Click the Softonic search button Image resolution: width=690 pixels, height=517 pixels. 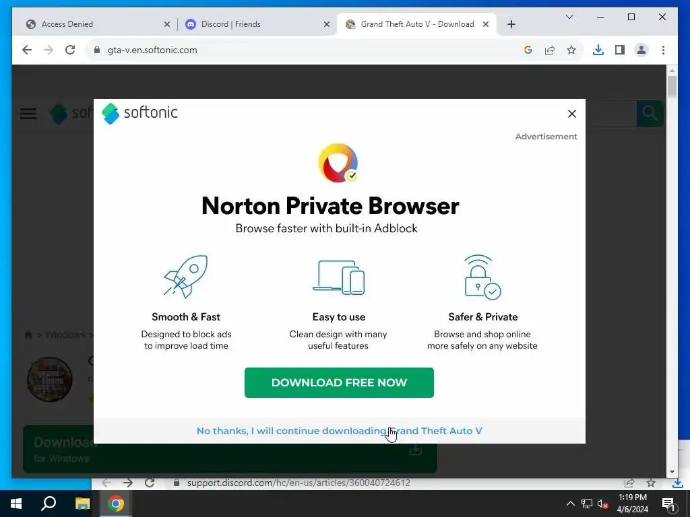[650, 113]
